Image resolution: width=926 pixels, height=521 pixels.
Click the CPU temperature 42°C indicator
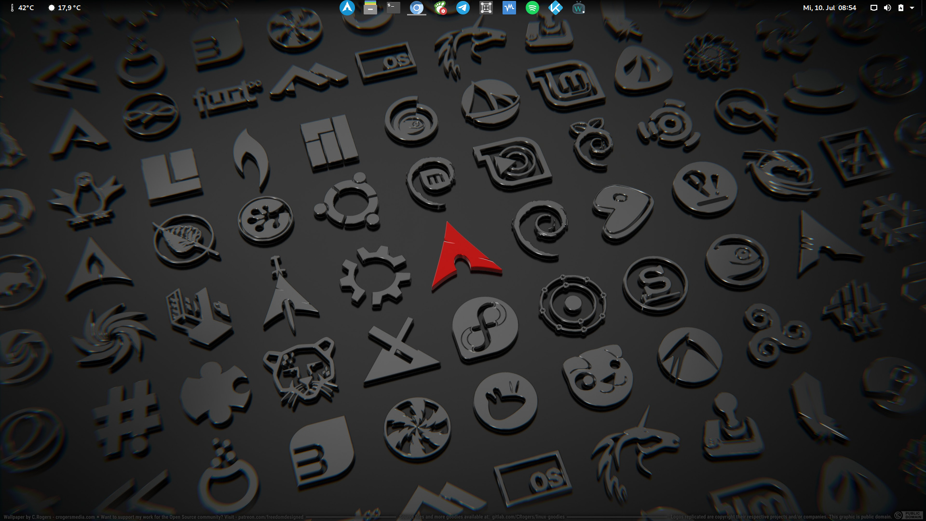pyautogui.click(x=22, y=8)
